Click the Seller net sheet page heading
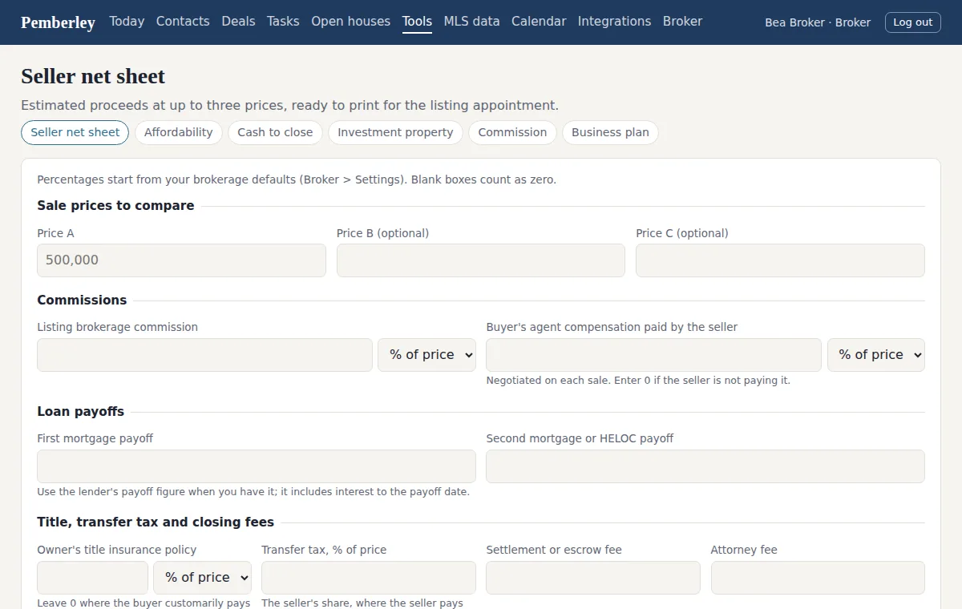This screenshot has height=609, width=962. (93, 76)
